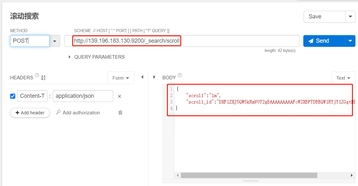Uncheck the Content-Type header checkbox
The image size is (358, 186).
(x=13, y=96)
